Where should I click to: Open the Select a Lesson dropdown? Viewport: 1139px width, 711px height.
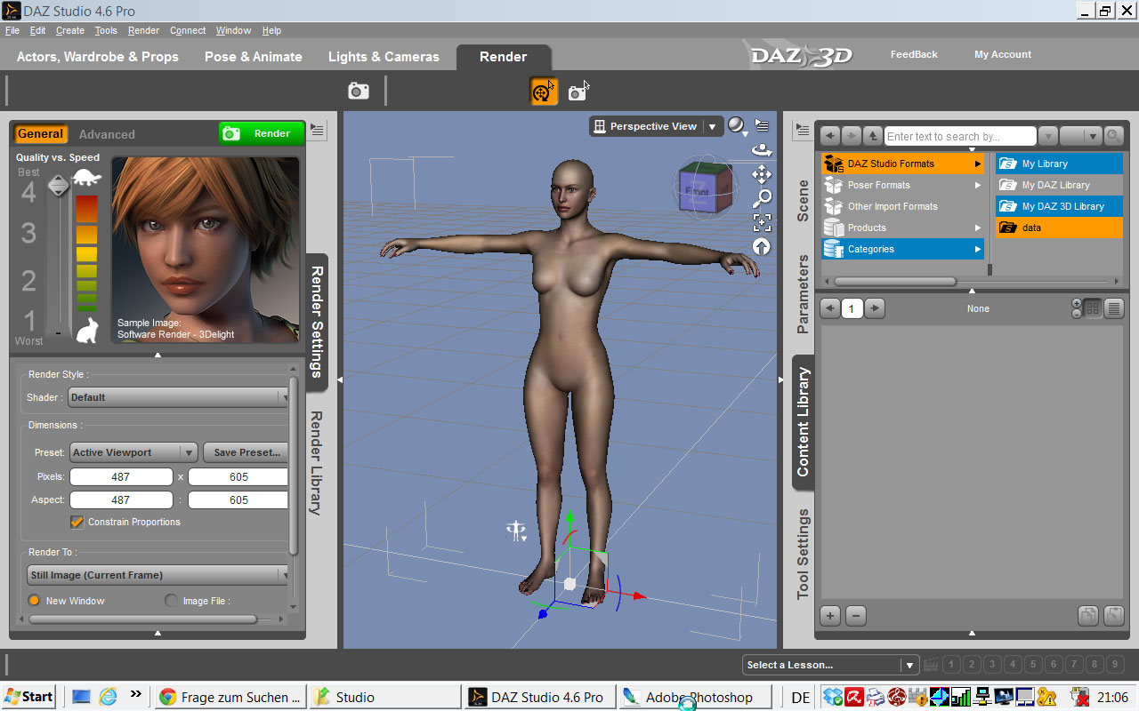point(829,665)
